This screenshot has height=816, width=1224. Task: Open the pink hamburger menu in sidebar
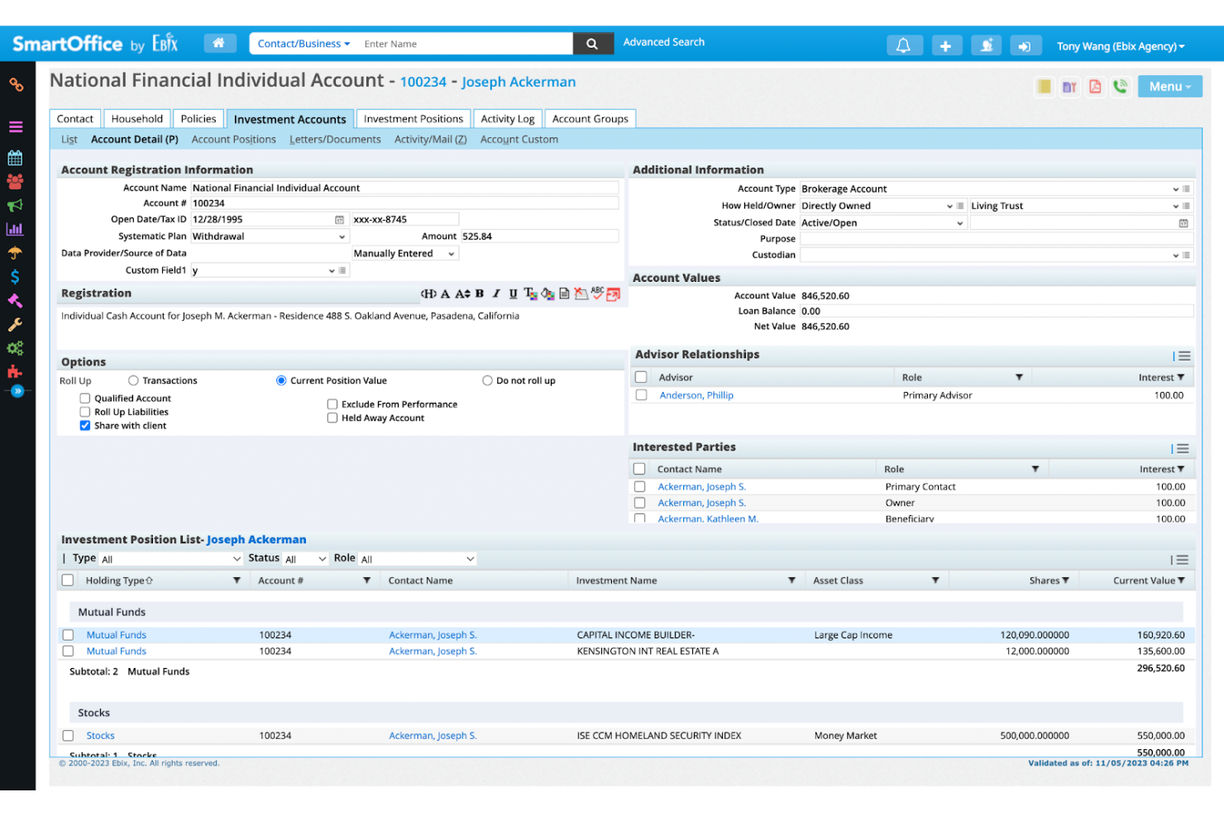click(x=16, y=126)
